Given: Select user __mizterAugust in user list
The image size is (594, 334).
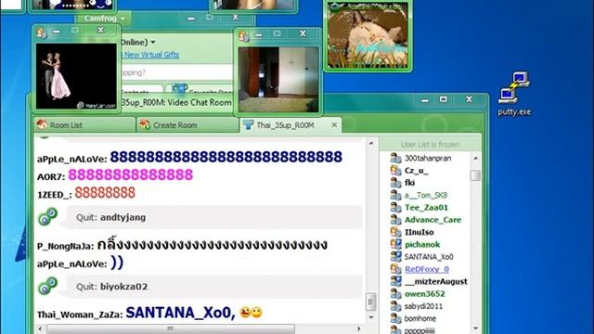Looking at the screenshot, I should tap(435, 281).
